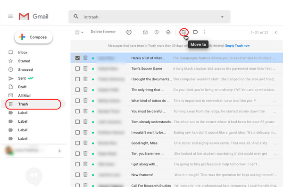Screen dimensions: 283x187
Task: Check the I brought the documents email
Action: (77, 79)
